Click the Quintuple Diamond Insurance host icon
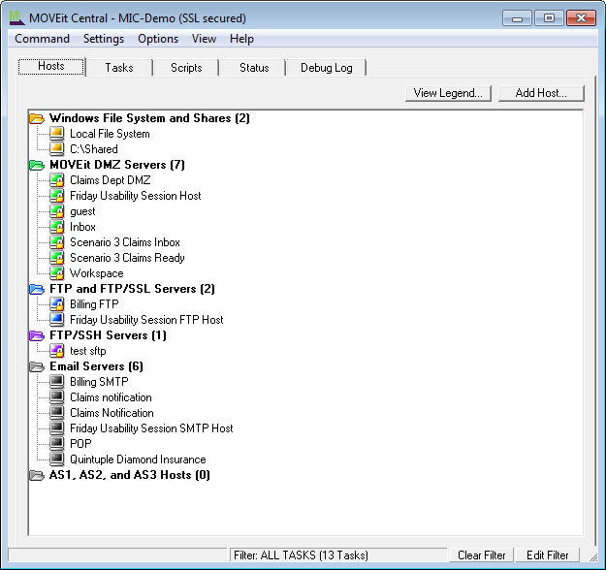 pyautogui.click(x=57, y=459)
